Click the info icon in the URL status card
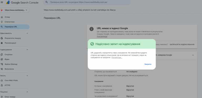This screenshot has width=202, height=98. (92, 29)
